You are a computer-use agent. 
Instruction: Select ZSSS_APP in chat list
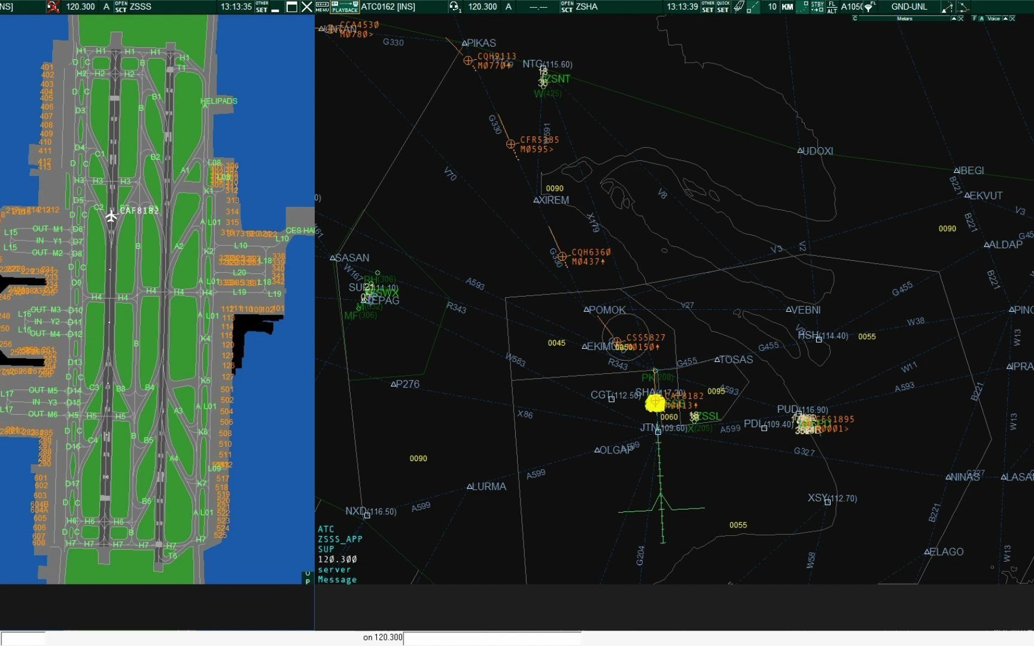[x=340, y=539]
